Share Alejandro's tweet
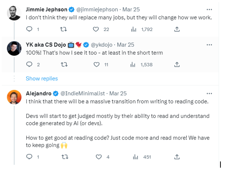The image size is (231, 180). [x=177, y=157]
